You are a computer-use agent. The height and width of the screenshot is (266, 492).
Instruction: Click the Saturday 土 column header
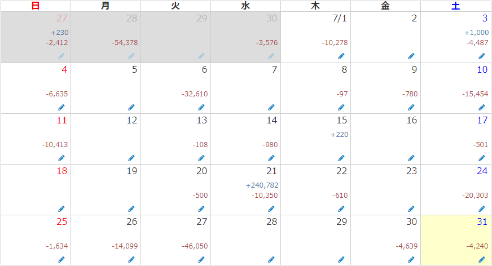[456, 6]
